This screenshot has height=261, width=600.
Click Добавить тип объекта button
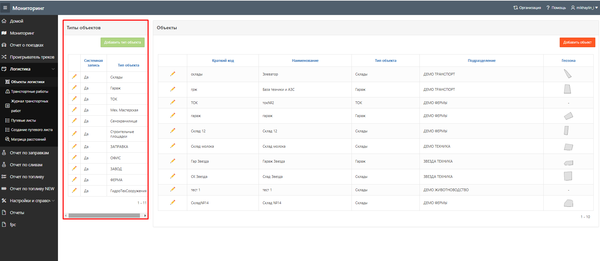[123, 42]
